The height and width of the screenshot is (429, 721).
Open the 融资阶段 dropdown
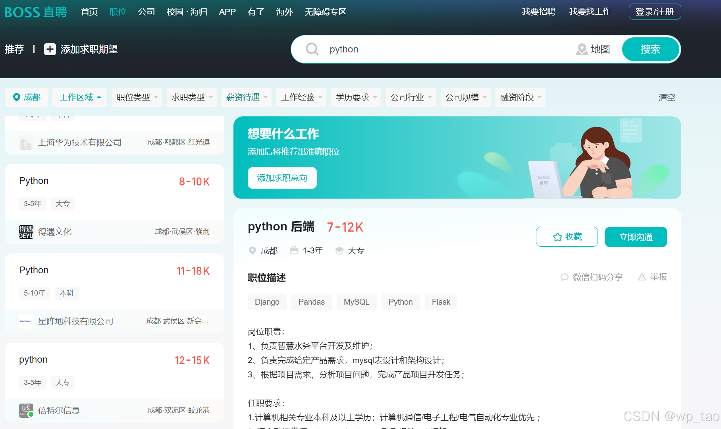tap(521, 97)
